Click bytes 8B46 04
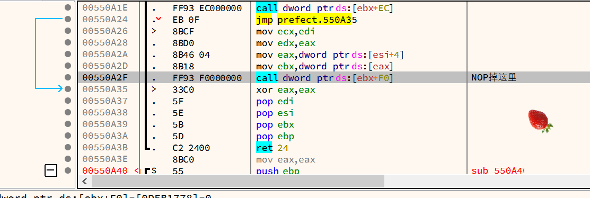 191,55
